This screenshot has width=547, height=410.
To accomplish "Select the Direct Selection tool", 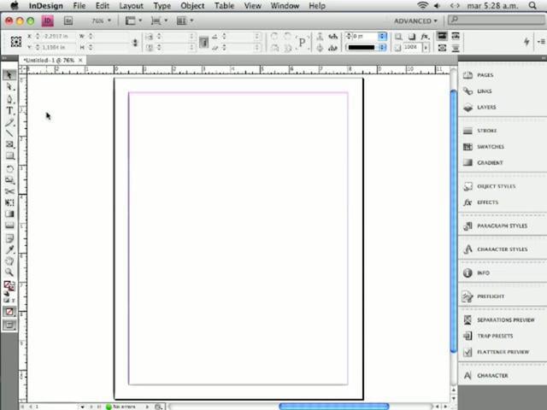I will [9, 87].
